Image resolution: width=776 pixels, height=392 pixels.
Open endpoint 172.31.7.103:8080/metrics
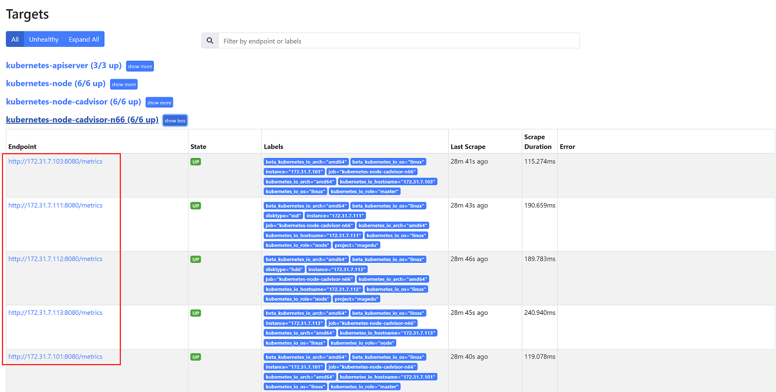pyautogui.click(x=56, y=162)
